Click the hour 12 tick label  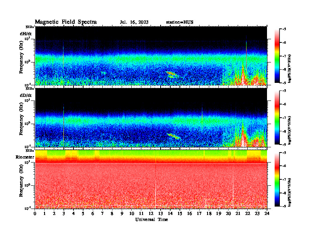151,213
